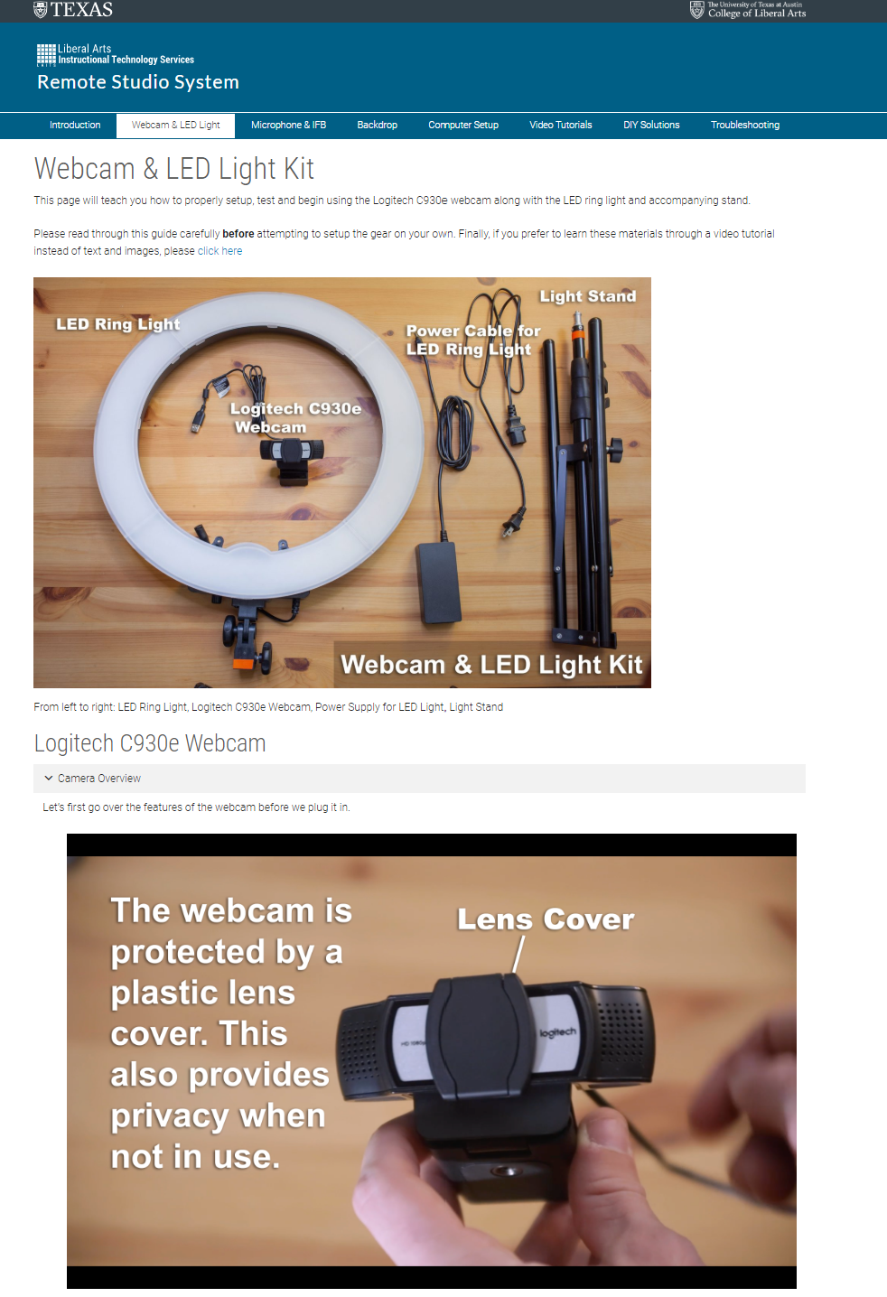Click the Remote Studio System site title
887x1297 pixels.
(138, 82)
